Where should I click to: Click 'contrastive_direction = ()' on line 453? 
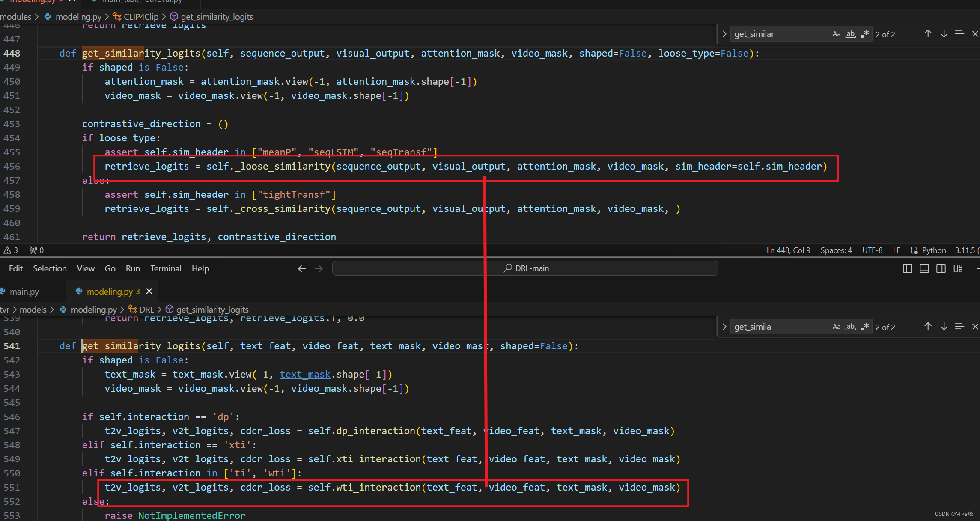[155, 124]
